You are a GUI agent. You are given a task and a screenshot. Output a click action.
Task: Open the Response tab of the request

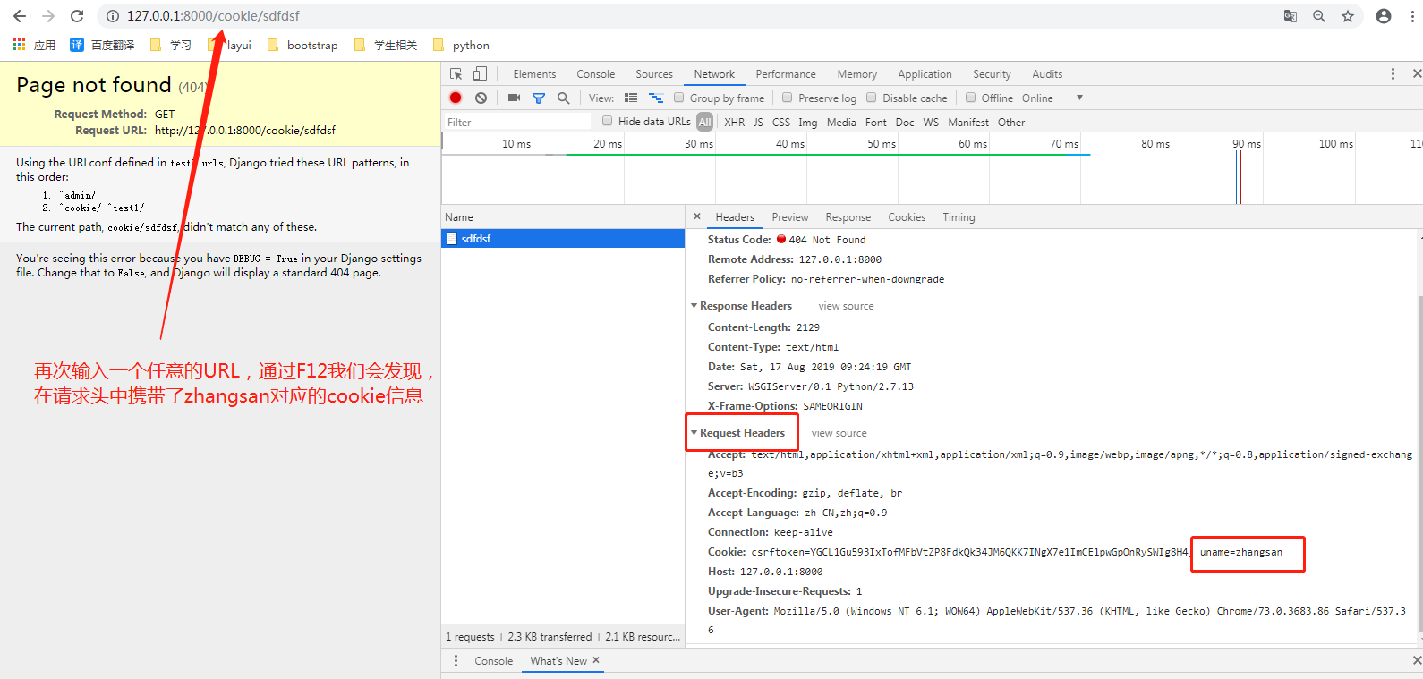click(848, 217)
